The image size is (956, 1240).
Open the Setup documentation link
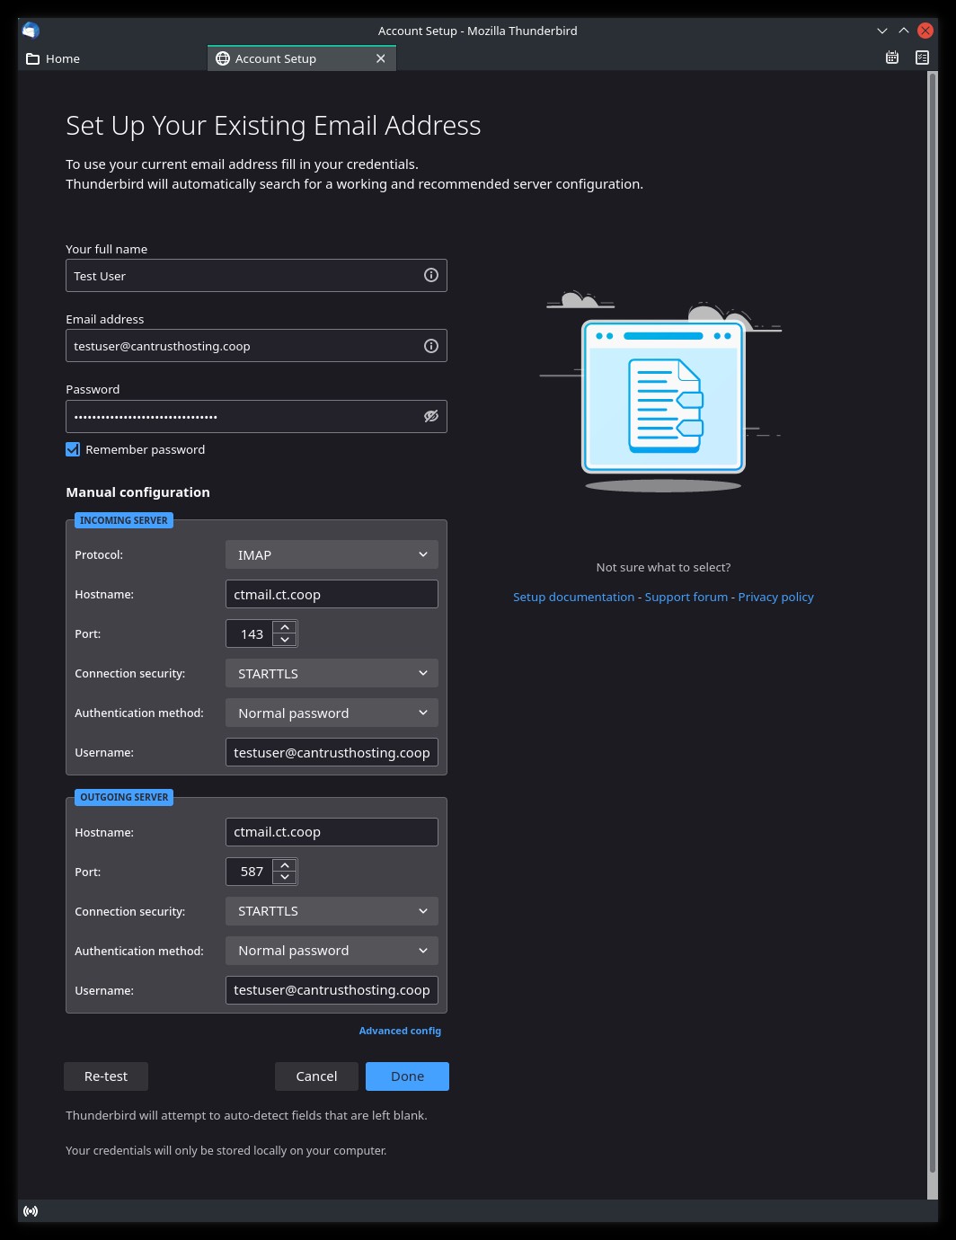click(573, 597)
